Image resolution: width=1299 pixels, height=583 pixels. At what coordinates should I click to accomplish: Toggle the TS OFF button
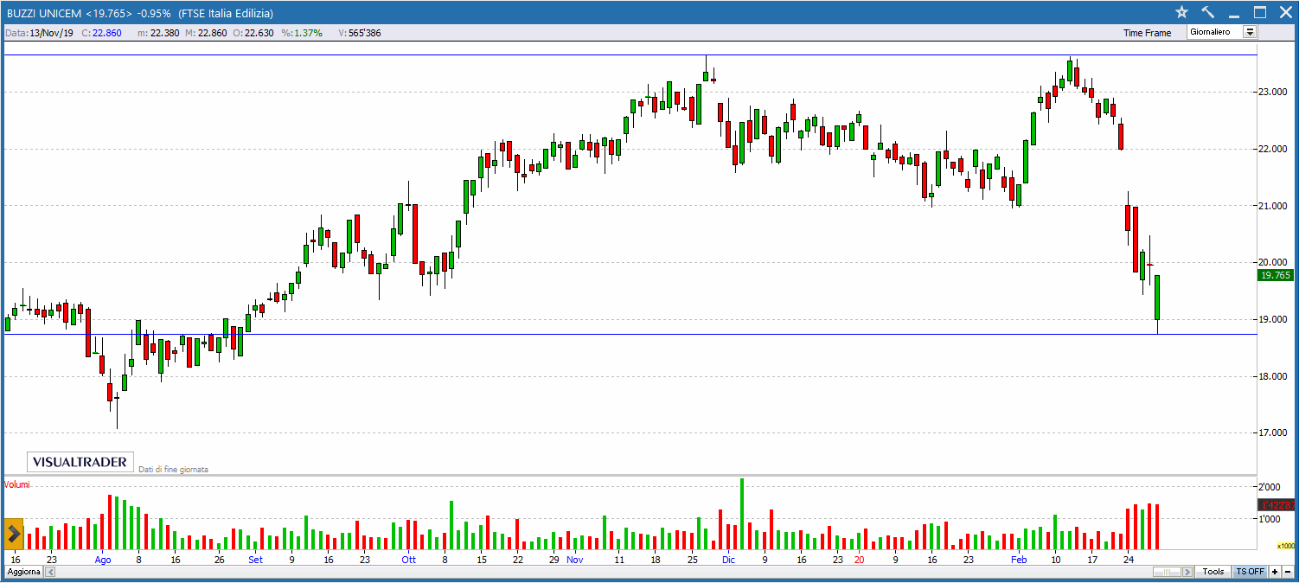pos(1250,572)
